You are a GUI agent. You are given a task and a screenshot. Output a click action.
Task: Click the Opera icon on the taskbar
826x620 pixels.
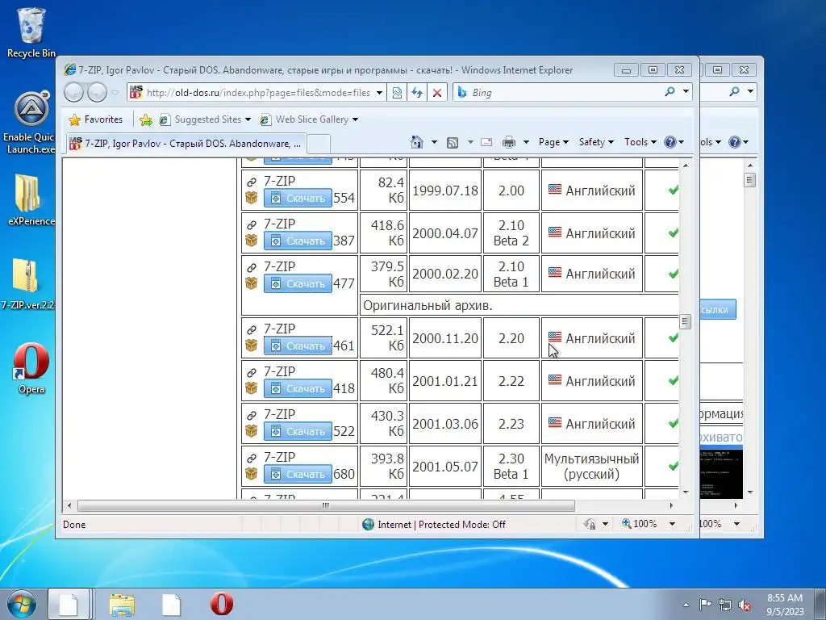coord(222,604)
